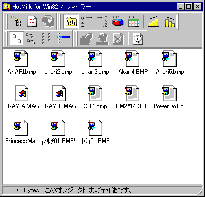Click the grayed-out chat bubble toolbar icon
Image resolution: width=205 pixels, height=197 pixels.
tap(48, 21)
